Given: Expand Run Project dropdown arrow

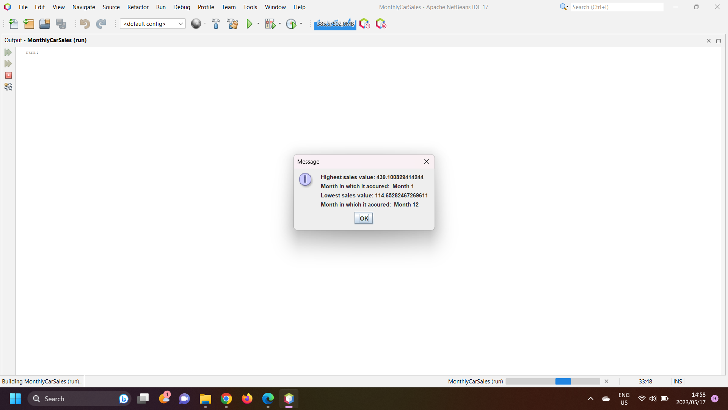Looking at the screenshot, I should point(259,24).
